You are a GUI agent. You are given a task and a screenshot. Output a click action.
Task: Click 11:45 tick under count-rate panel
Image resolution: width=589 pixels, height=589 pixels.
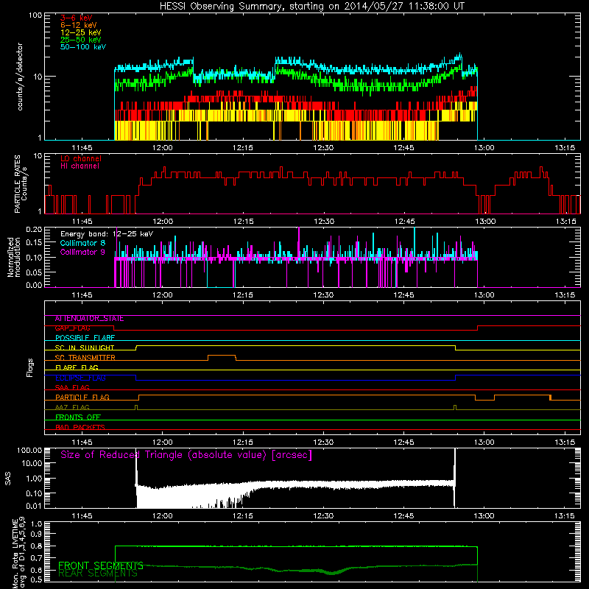tap(82, 148)
